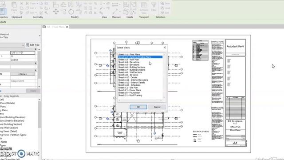Select the Trim/Extend to Corner tool

click(x=79, y=12)
